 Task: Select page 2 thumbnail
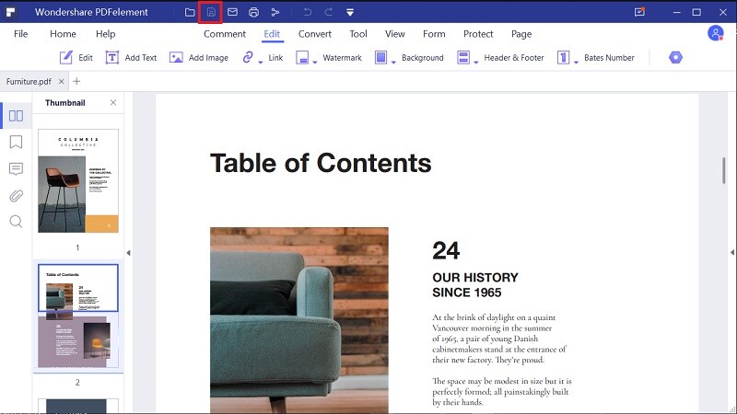click(78, 316)
